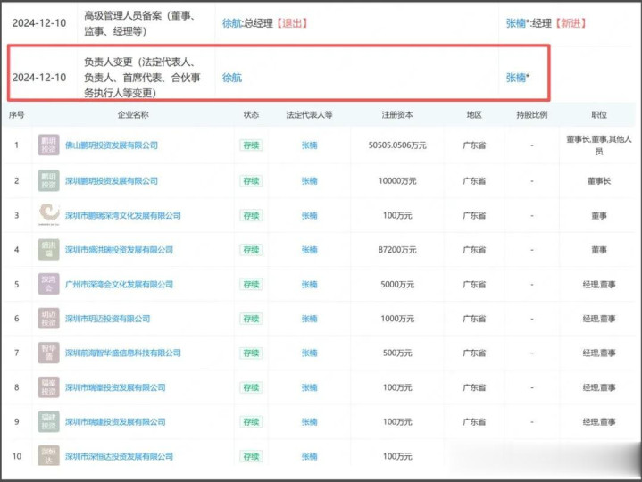
Task: Click 张楠 in the 负责人变更 row
Action: tap(515, 79)
